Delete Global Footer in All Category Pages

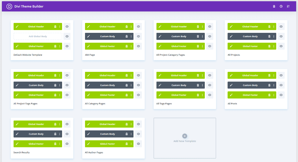[x=127, y=95]
